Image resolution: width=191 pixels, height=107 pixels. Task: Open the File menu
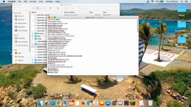click(20, 1)
